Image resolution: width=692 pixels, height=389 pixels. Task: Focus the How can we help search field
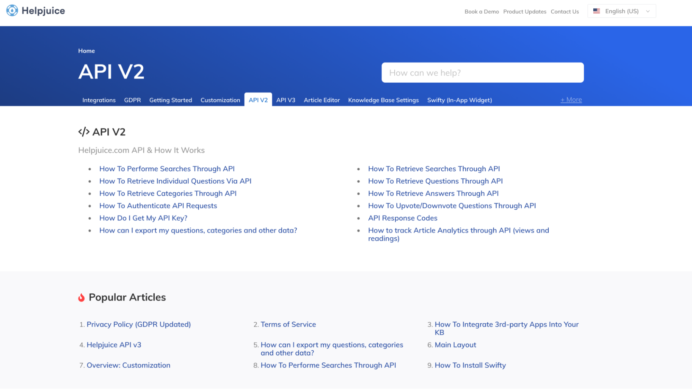483,73
